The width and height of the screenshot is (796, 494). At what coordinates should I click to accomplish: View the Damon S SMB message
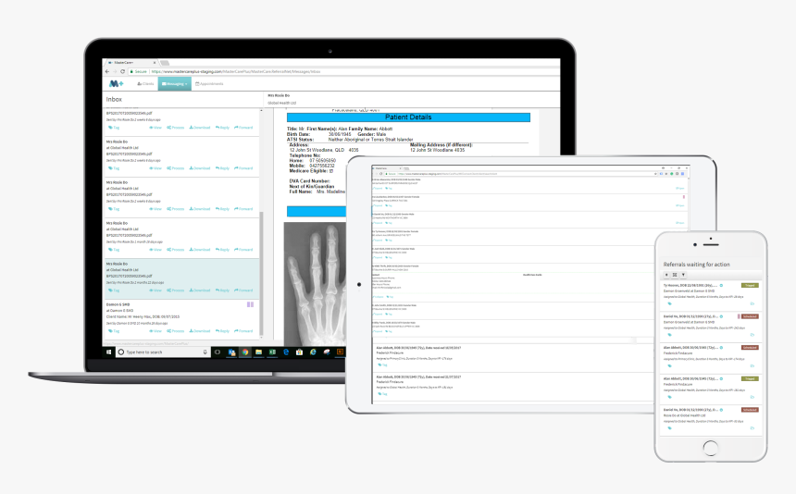coord(155,331)
